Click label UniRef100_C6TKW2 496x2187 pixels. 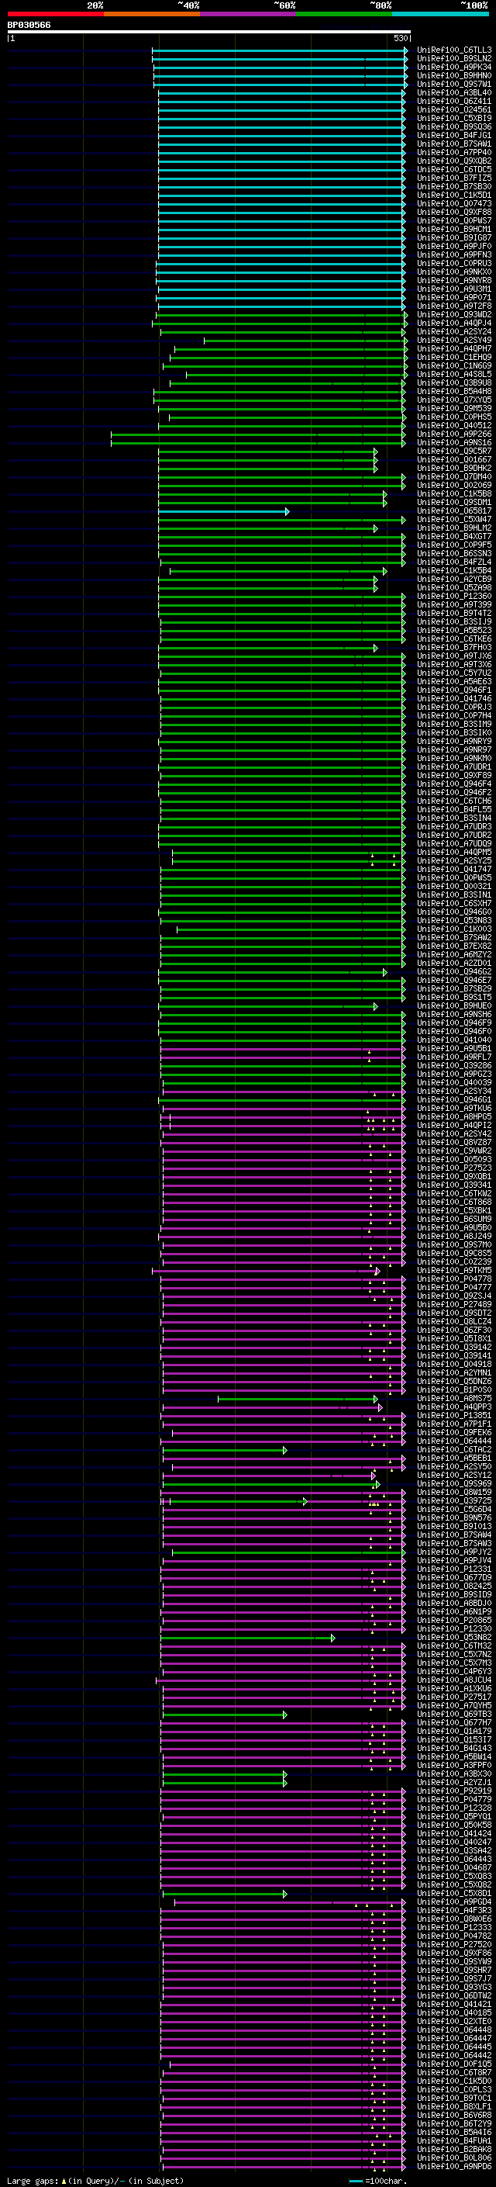click(454, 1194)
